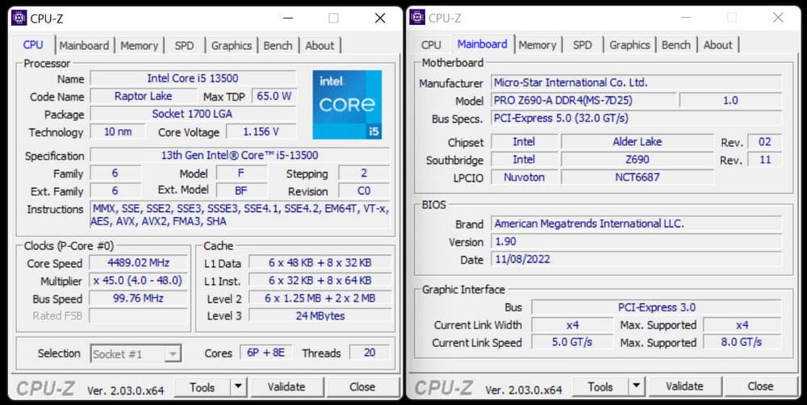807x405 pixels.
Task: Click BIOS Version value 1.90
Action: 636,241
